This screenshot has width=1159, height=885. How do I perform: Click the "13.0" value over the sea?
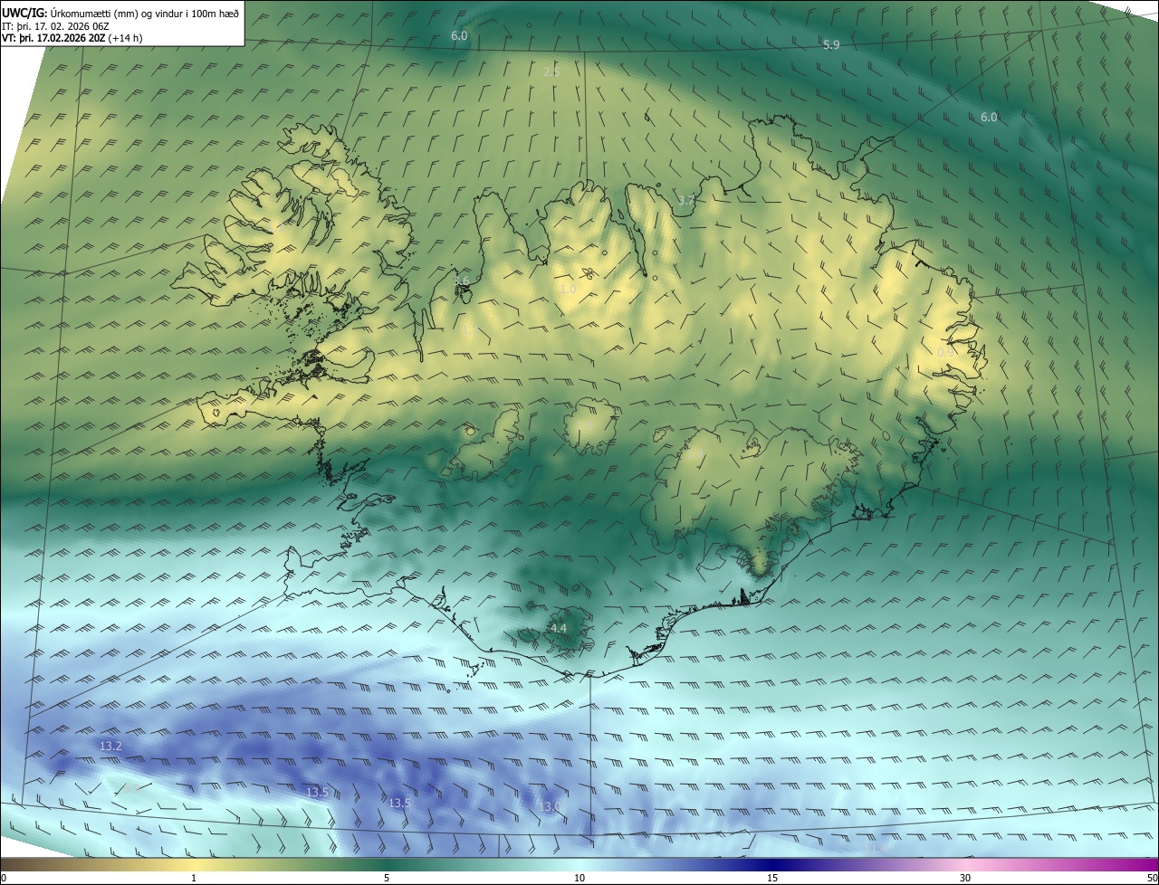[x=551, y=806]
